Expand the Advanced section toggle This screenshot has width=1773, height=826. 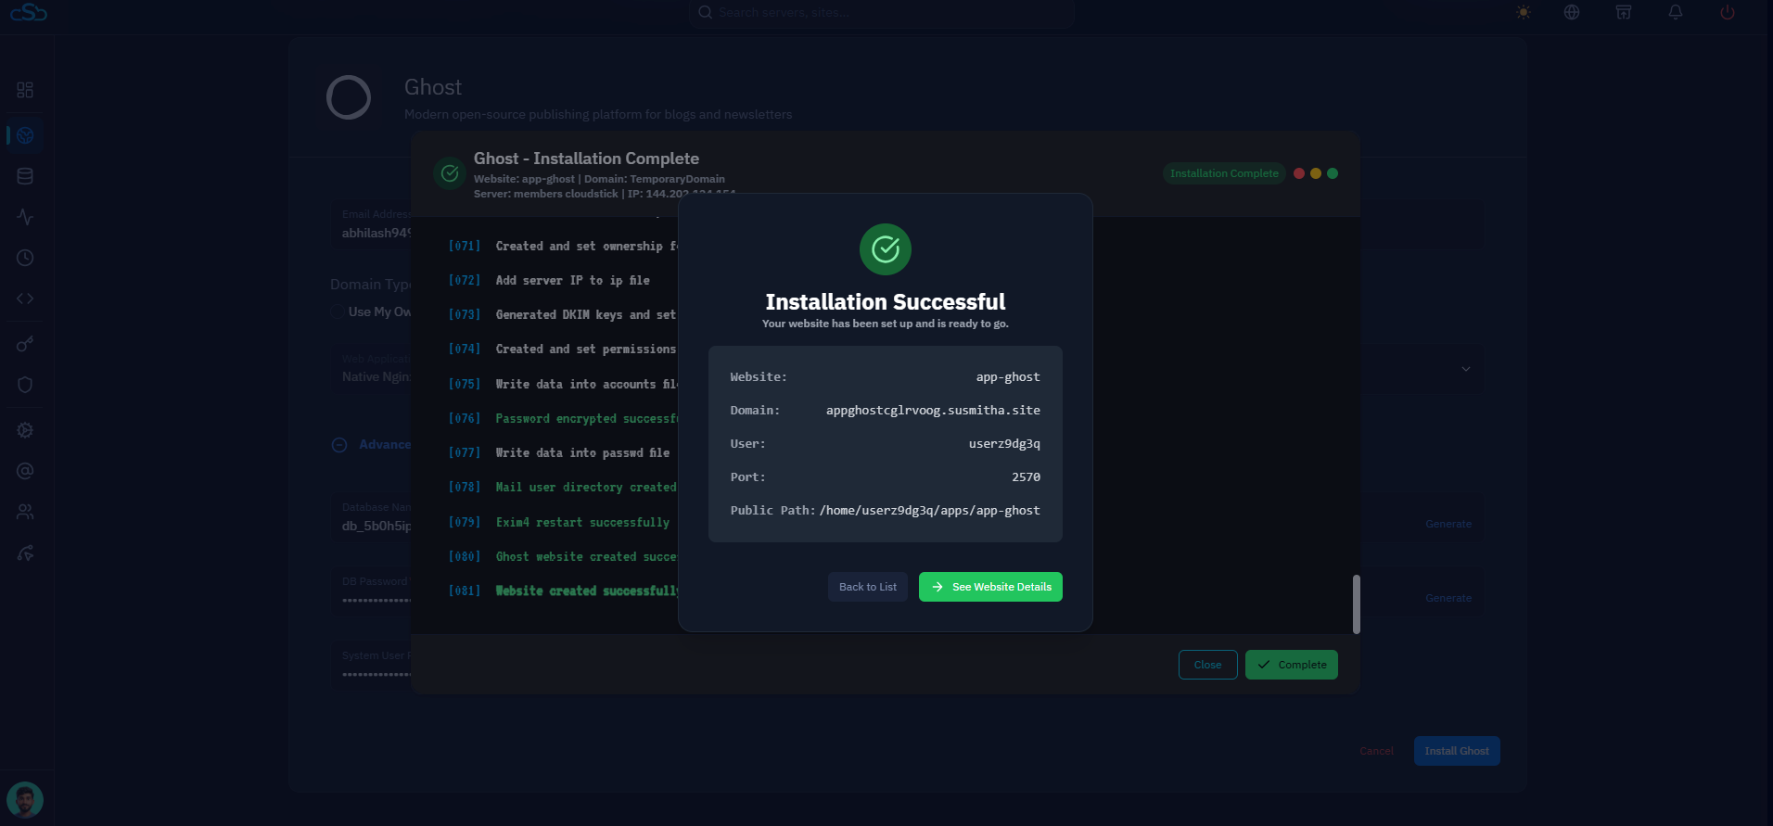[x=339, y=445]
